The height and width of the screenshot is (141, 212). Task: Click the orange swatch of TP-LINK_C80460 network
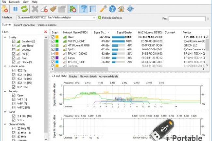coord(57,53)
